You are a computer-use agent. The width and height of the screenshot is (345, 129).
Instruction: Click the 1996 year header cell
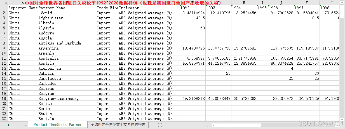tap(281, 8)
